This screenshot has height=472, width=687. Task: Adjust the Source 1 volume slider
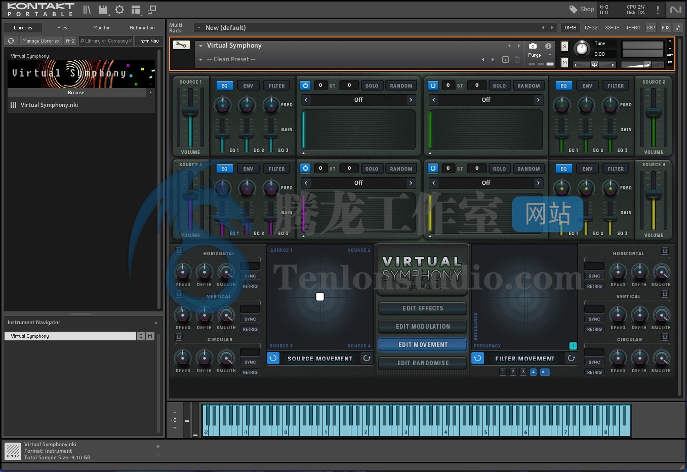[190, 111]
